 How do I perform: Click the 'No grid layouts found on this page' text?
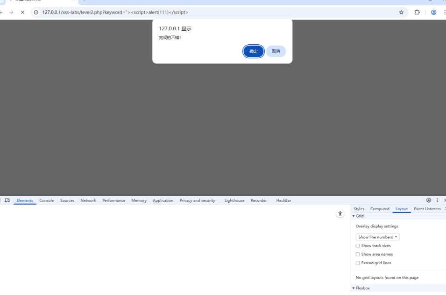(387, 278)
